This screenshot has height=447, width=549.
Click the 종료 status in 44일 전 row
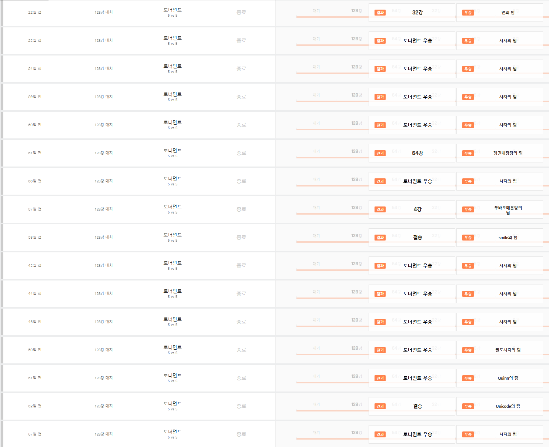click(241, 294)
